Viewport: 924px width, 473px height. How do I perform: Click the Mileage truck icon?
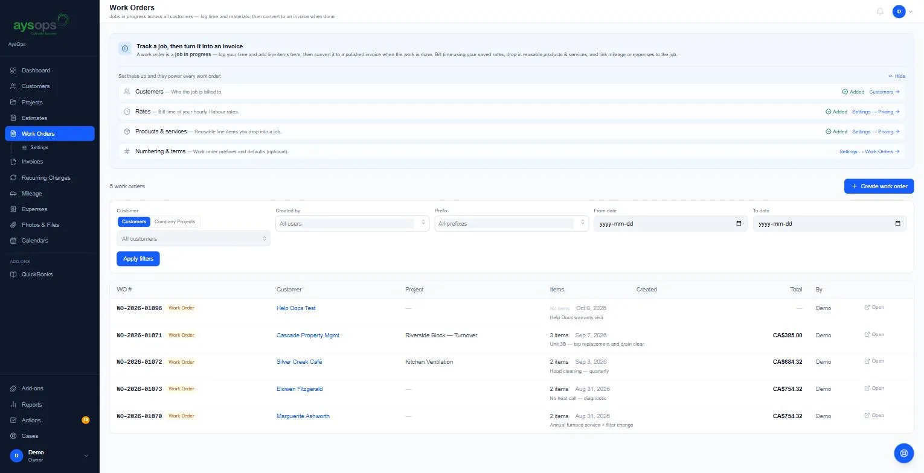13,194
